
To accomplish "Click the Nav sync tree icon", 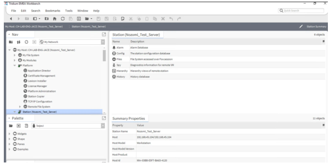I will pos(19,42).
